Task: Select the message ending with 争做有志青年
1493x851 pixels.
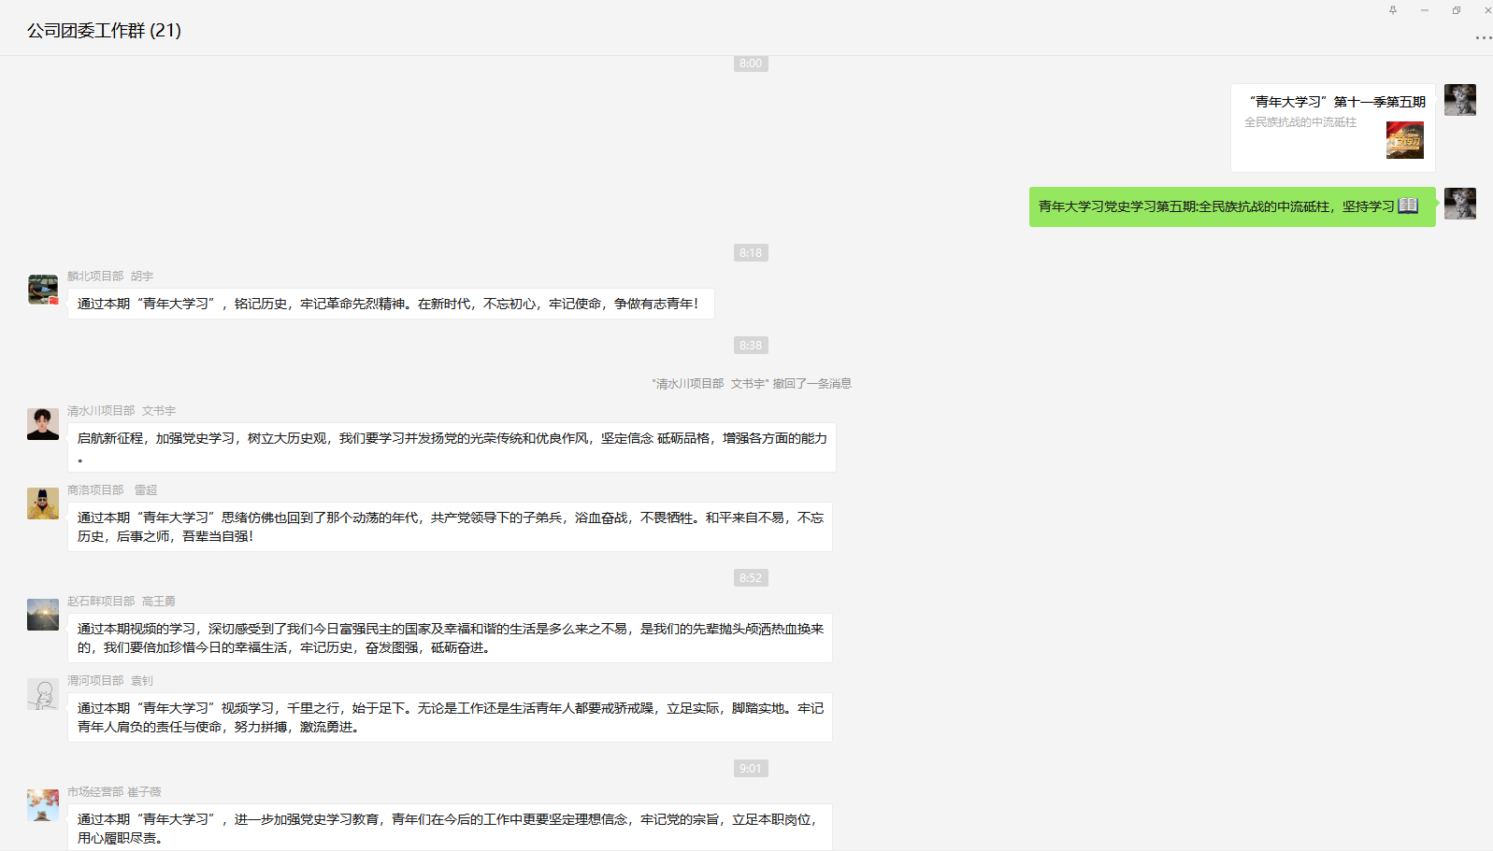Action: point(390,304)
